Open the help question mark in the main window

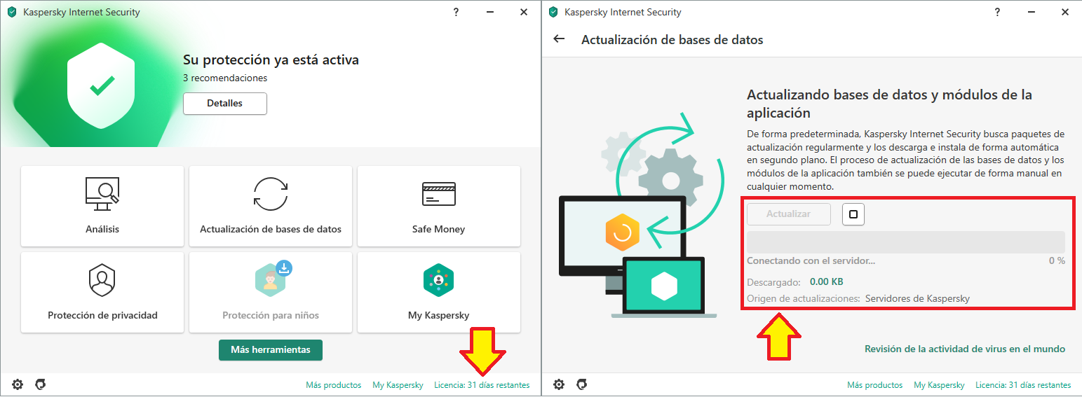tap(456, 12)
